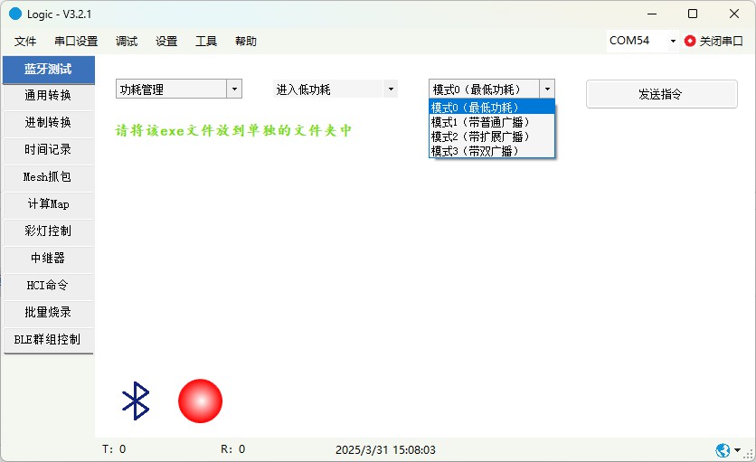Open the globe language icon in status bar

pyautogui.click(x=723, y=450)
